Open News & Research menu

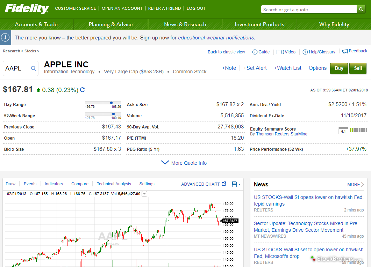(185, 24)
